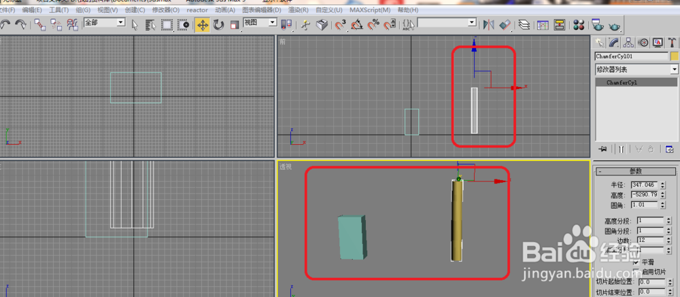The height and width of the screenshot is (297, 680).
Task: Pick the Rectangular Selection Region tool
Action: click(x=167, y=25)
